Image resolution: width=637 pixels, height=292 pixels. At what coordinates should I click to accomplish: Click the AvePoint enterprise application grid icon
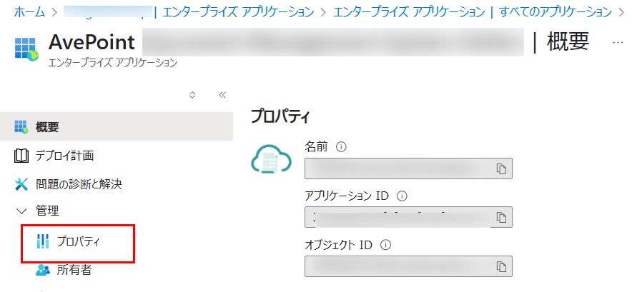coord(26,49)
